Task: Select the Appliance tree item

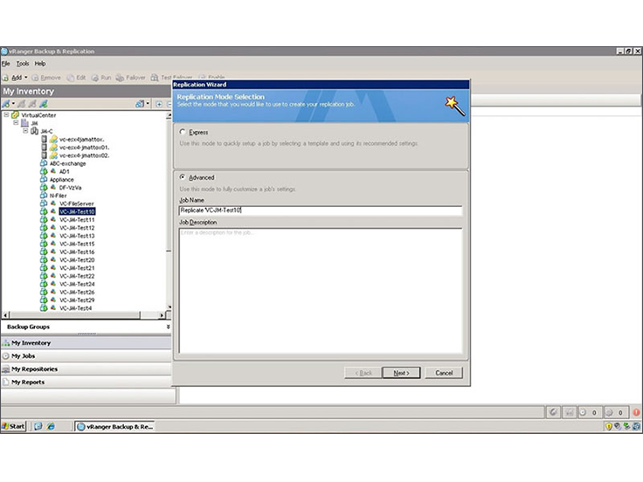Action: [x=61, y=180]
